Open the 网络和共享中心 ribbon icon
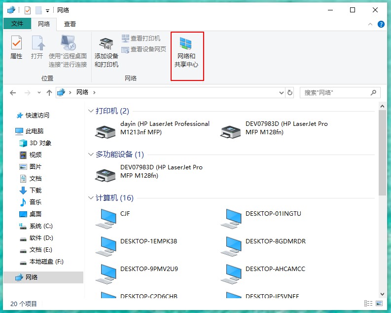Screen dimensions: 391x313 pyautogui.click(x=187, y=53)
